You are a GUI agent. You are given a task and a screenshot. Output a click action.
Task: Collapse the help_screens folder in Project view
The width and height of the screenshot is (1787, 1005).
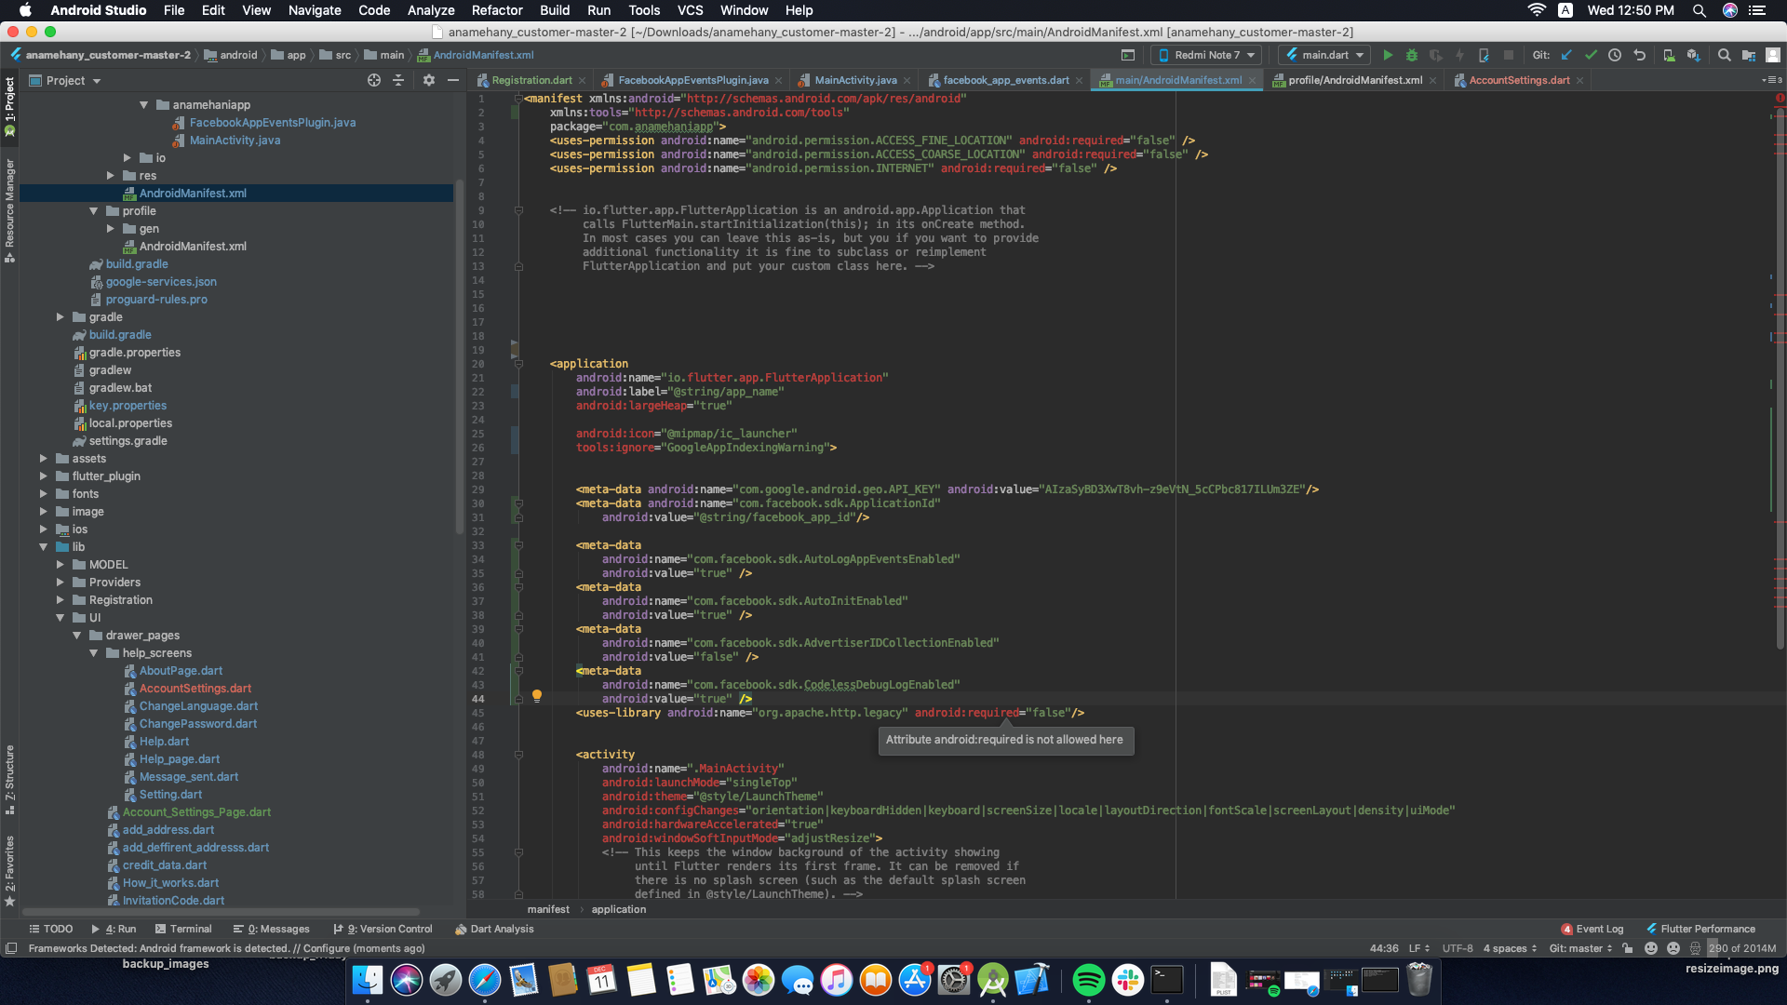click(93, 652)
